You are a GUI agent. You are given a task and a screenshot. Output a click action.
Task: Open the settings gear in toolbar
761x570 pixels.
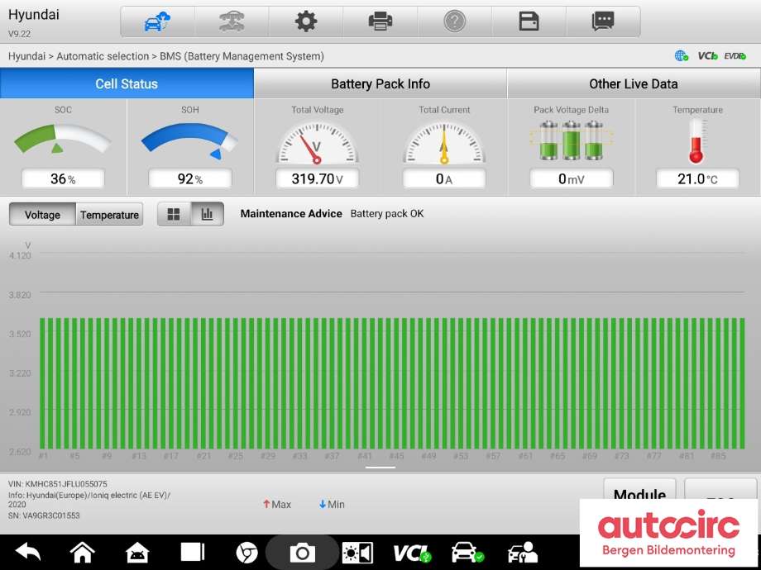pos(306,21)
